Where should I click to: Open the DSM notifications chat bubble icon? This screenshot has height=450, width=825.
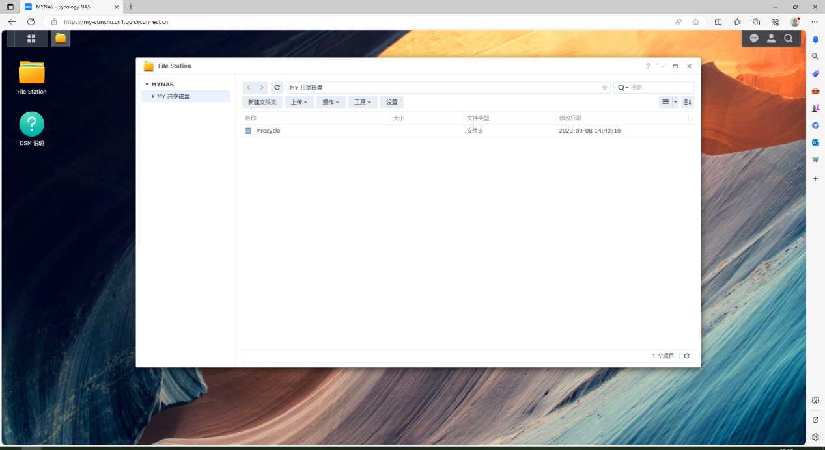coord(754,38)
